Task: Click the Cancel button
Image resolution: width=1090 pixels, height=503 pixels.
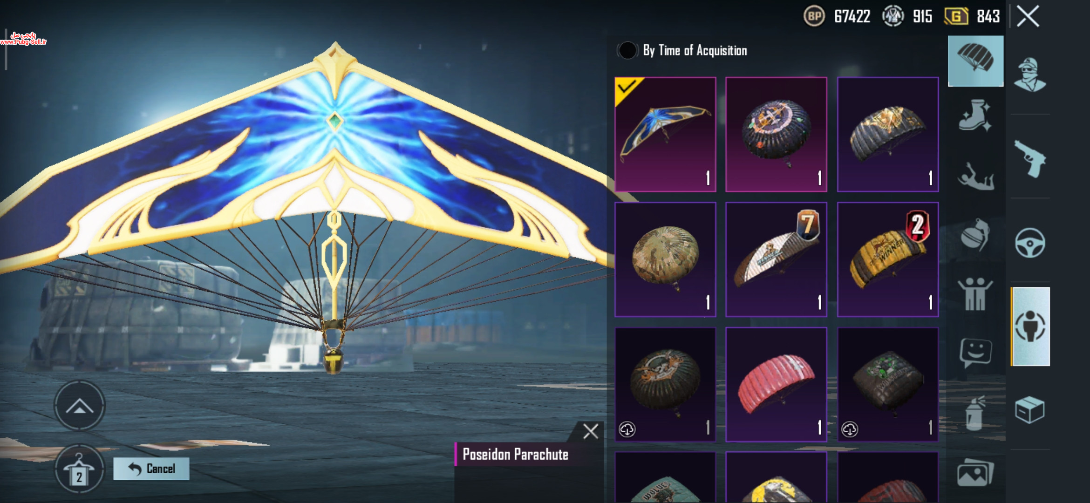Action: [151, 469]
